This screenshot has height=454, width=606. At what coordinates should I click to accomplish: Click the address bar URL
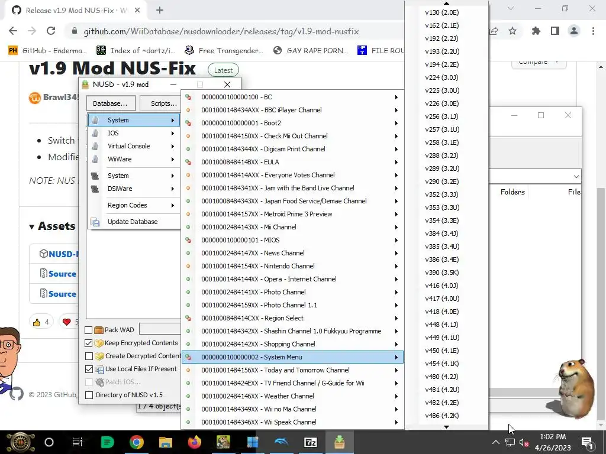[x=221, y=31]
